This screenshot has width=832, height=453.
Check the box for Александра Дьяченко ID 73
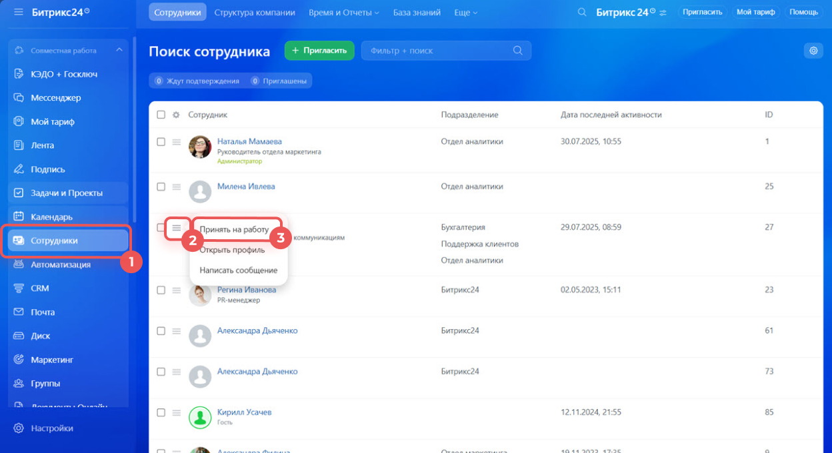(161, 372)
